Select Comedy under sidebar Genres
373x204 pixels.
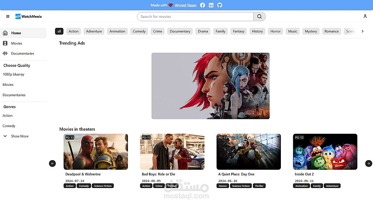point(9,126)
